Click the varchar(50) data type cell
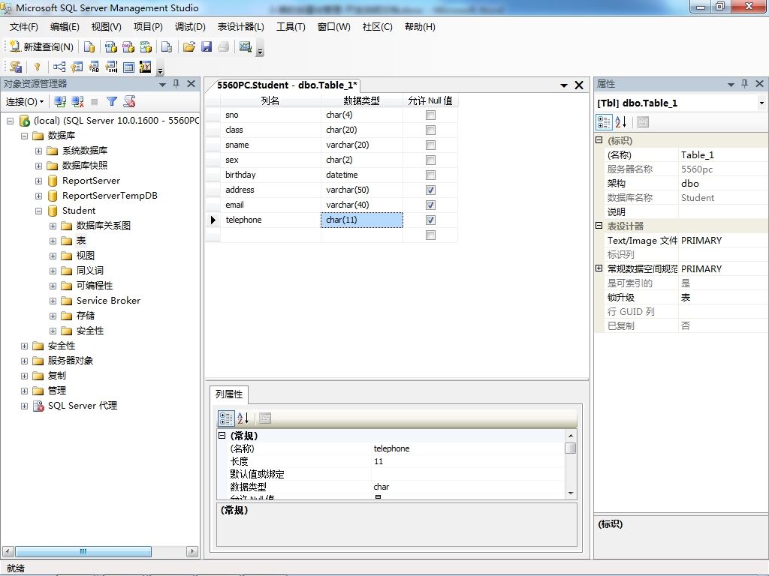Screen dimensions: 769x576 click(x=362, y=190)
